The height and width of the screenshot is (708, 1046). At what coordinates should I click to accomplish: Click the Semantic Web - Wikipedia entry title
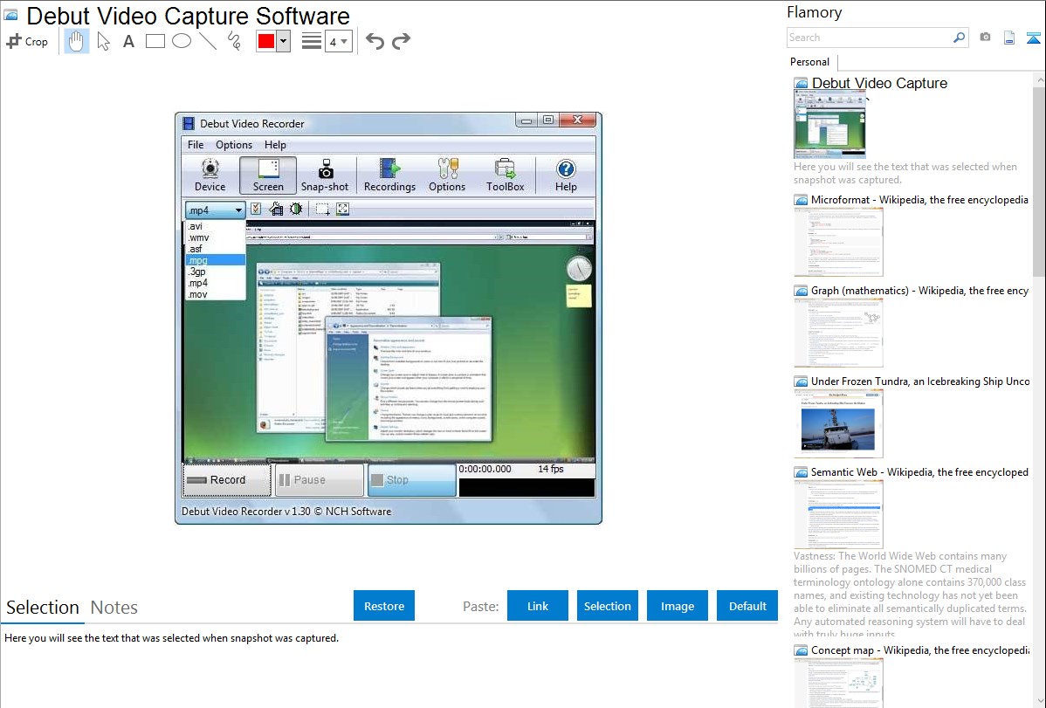coord(920,472)
